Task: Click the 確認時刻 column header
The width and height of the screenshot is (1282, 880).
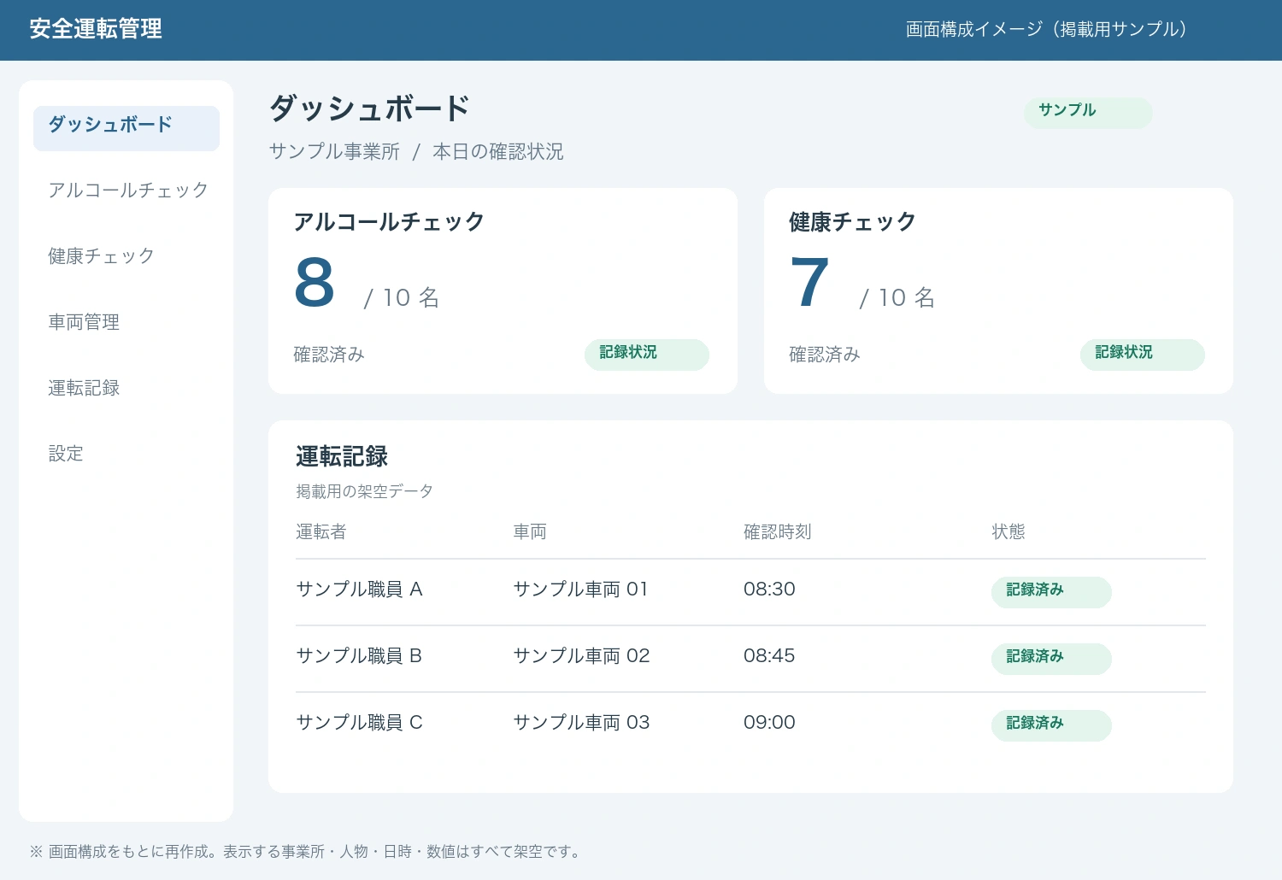Action: coord(778,531)
